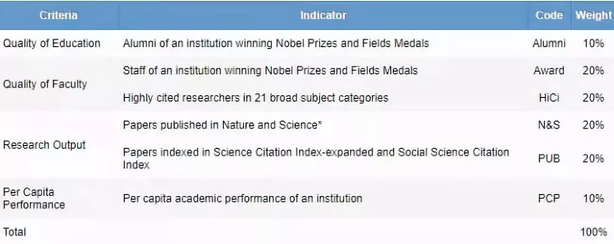Click Per capita academic performance indicator
Screen dimensions: 614x244
point(242,198)
